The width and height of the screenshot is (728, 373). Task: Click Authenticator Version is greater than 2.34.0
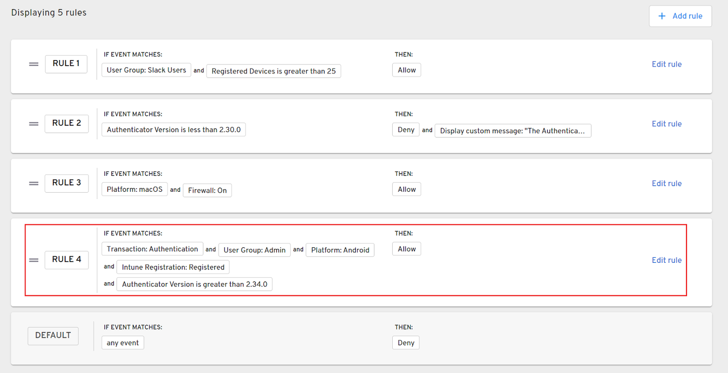pos(195,284)
